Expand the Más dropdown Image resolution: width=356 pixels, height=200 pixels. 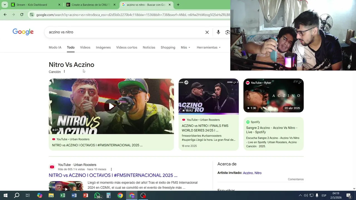(x=186, y=47)
